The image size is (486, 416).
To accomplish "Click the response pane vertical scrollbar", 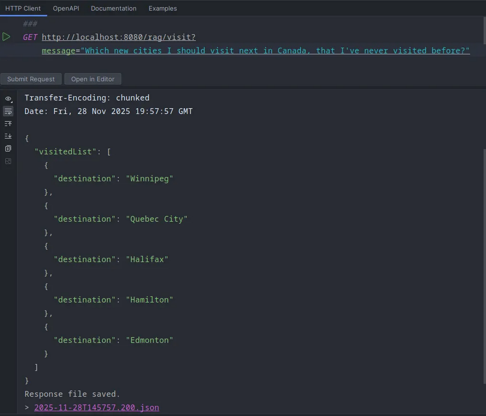I will [x=484, y=265].
